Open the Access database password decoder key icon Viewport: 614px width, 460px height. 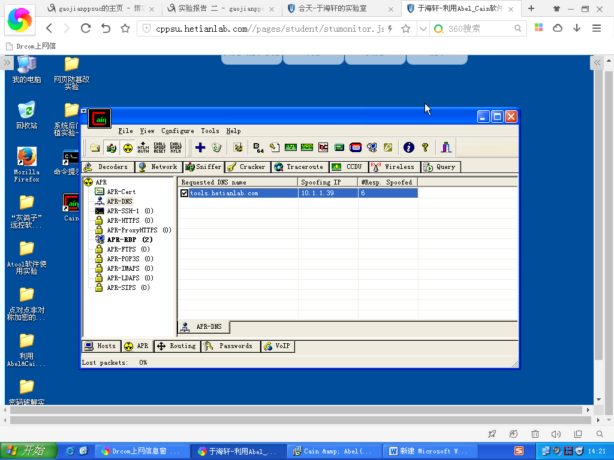pos(275,147)
